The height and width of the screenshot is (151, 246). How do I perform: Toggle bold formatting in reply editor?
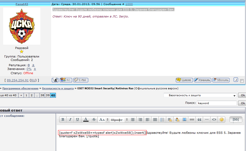coord(63,119)
